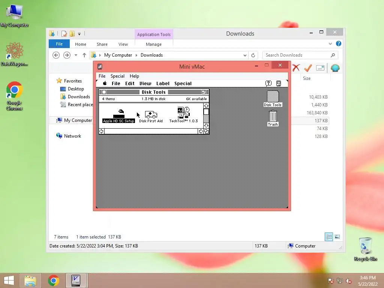The image size is (384, 288).
Task: Open My Computer desktop icon
Action: pos(15,16)
